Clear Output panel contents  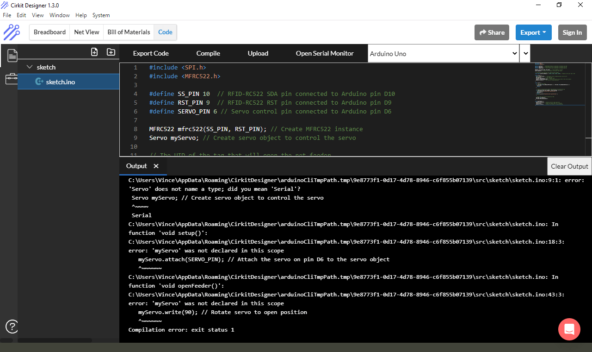pos(569,166)
